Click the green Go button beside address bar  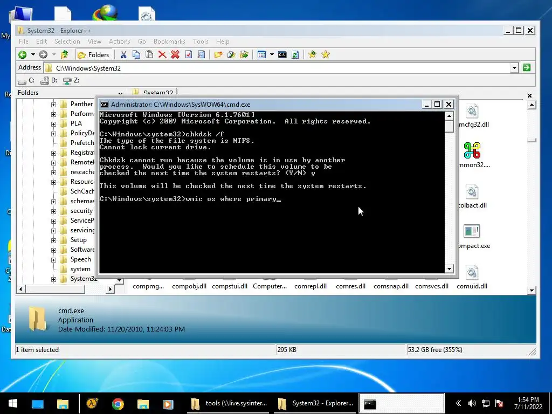(x=527, y=67)
